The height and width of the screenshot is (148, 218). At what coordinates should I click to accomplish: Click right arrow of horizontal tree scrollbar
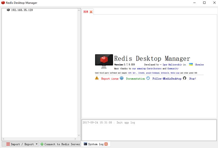click(75, 139)
